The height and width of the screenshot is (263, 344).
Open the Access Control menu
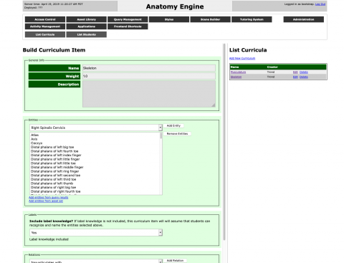click(45, 19)
